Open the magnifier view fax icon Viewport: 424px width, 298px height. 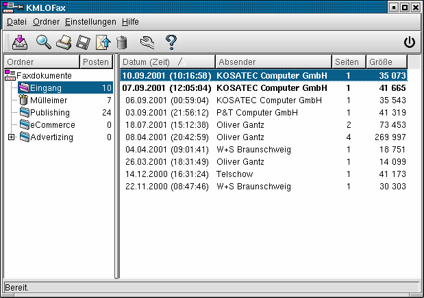click(x=44, y=42)
